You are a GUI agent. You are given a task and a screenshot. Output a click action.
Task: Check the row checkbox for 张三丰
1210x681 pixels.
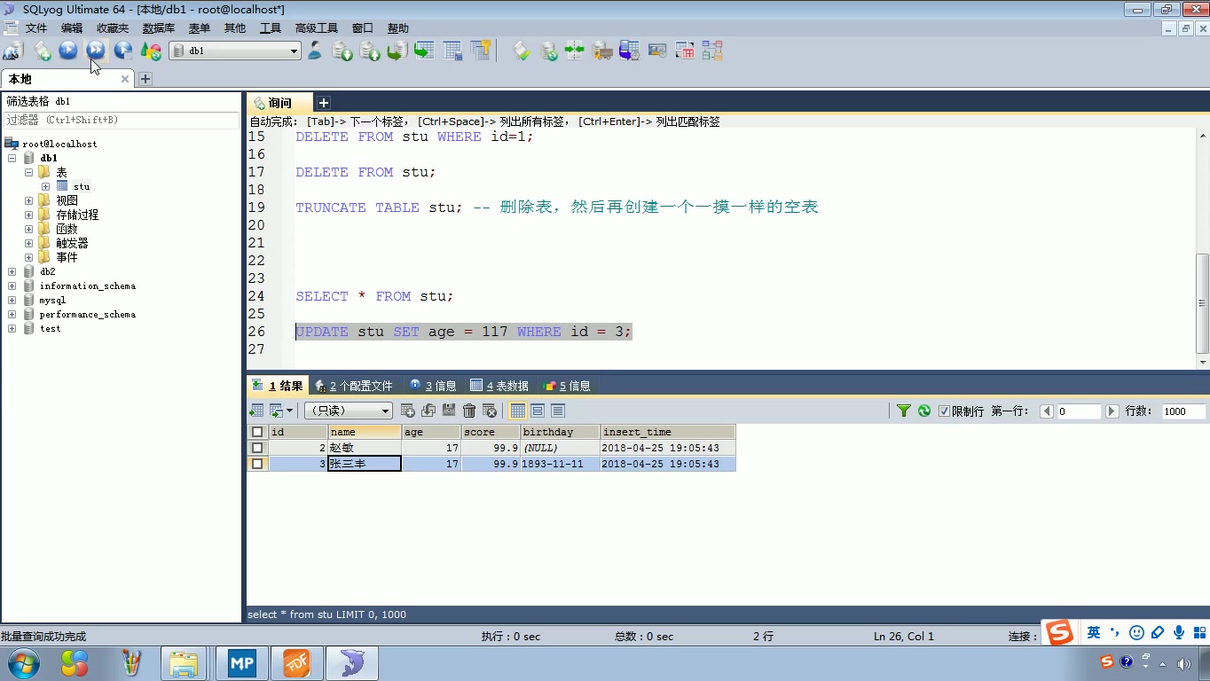257,463
